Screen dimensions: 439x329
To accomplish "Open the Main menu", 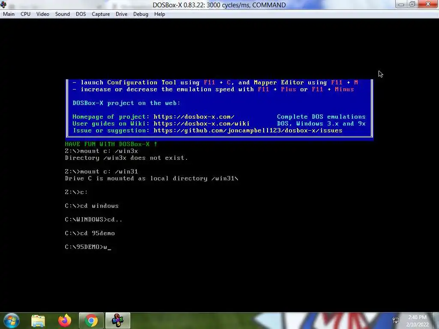I will 9,14.
